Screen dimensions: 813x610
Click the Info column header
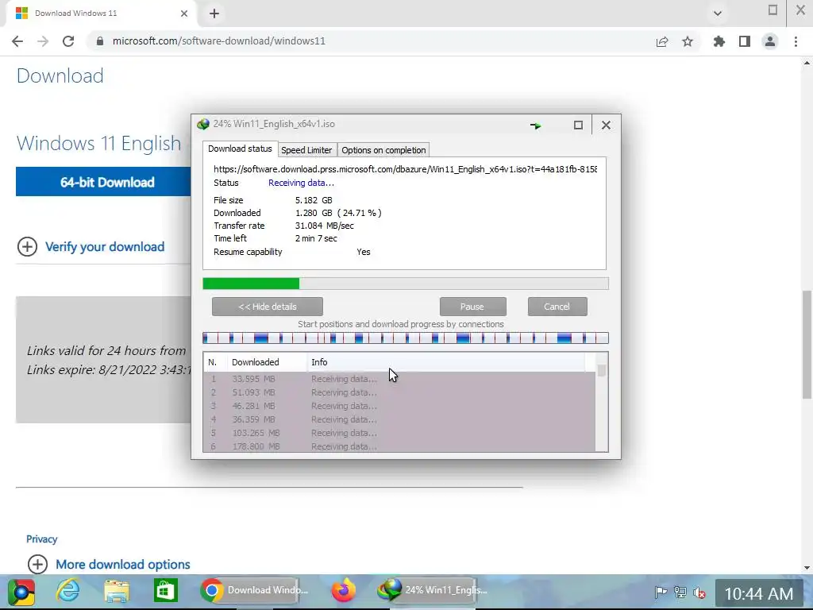point(446,362)
